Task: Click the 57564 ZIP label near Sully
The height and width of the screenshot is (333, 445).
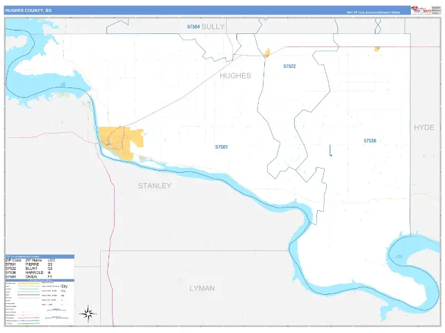Action: [x=193, y=26]
